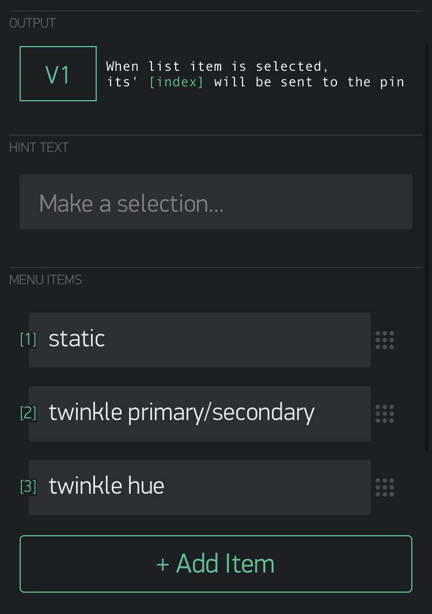Viewport: 432px width, 614px height.
Task: Focus the Make a selection hint field
Action: (216, 203)
